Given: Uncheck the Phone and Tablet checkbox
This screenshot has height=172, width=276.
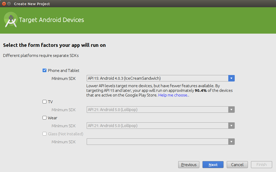Looking at the screenshot, I should (44, 70).
